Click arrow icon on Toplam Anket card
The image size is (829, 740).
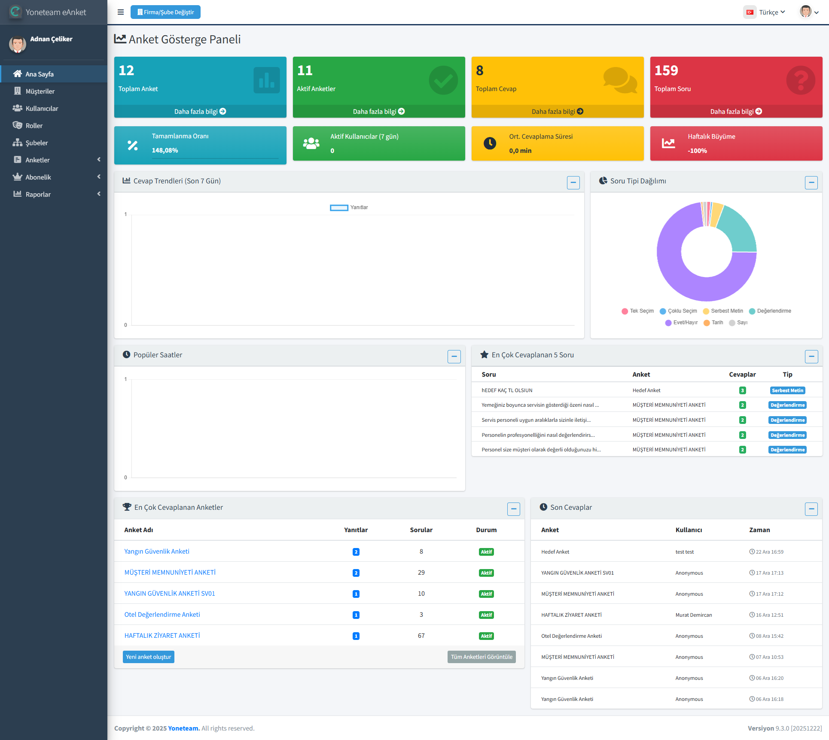coord(223,111)
